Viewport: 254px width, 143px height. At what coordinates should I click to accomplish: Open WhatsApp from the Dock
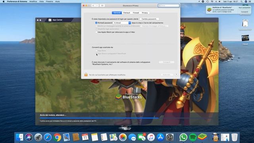click(x=183, y=137)
